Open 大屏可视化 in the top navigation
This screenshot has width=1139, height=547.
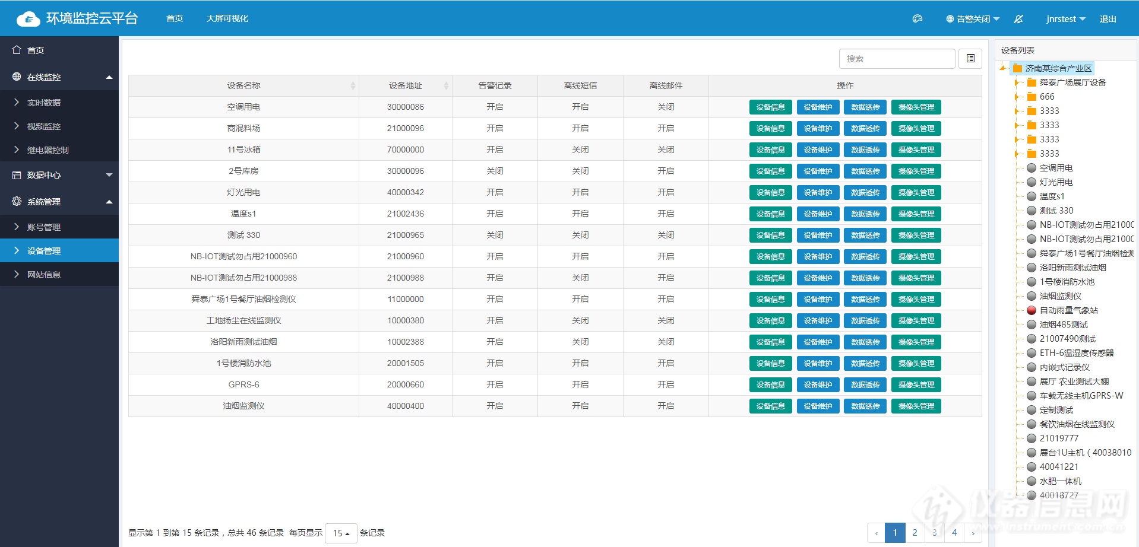(x=227, y=19)
